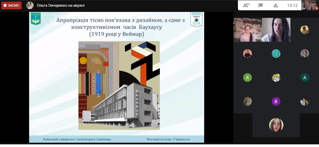
Task: Click the Універсум college logo on the slide
Action: [196, 20]
